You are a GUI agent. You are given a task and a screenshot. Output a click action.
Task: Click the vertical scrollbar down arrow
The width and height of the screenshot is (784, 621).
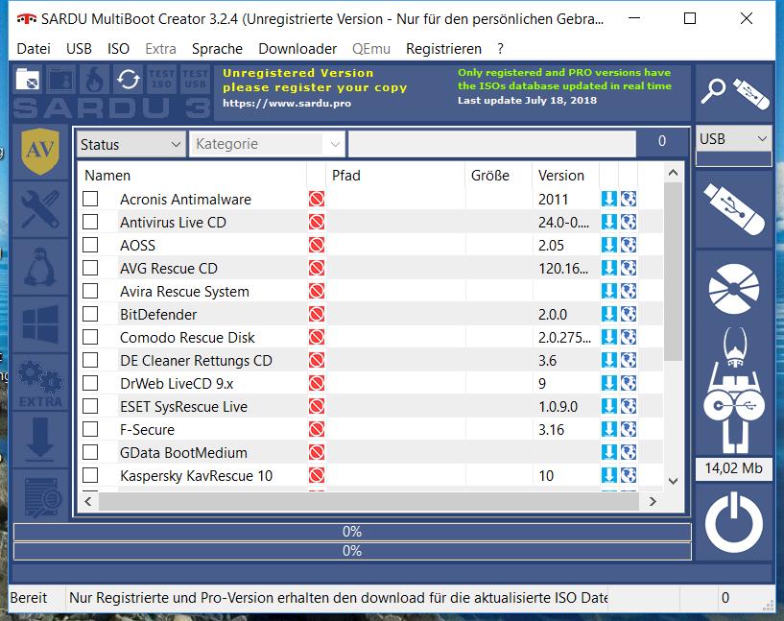(x=673, y=481)
